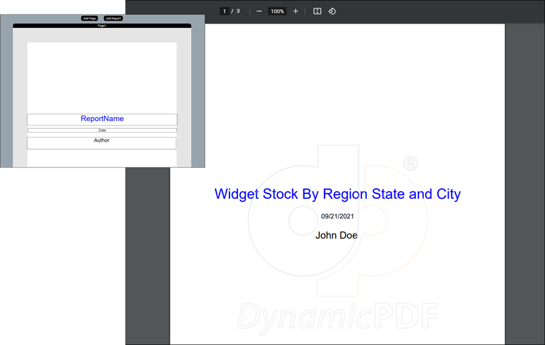Click the dark right margin of viewer
Image resolution: width=545 pixels, height=345 pixels.
[x=524, y=182]
